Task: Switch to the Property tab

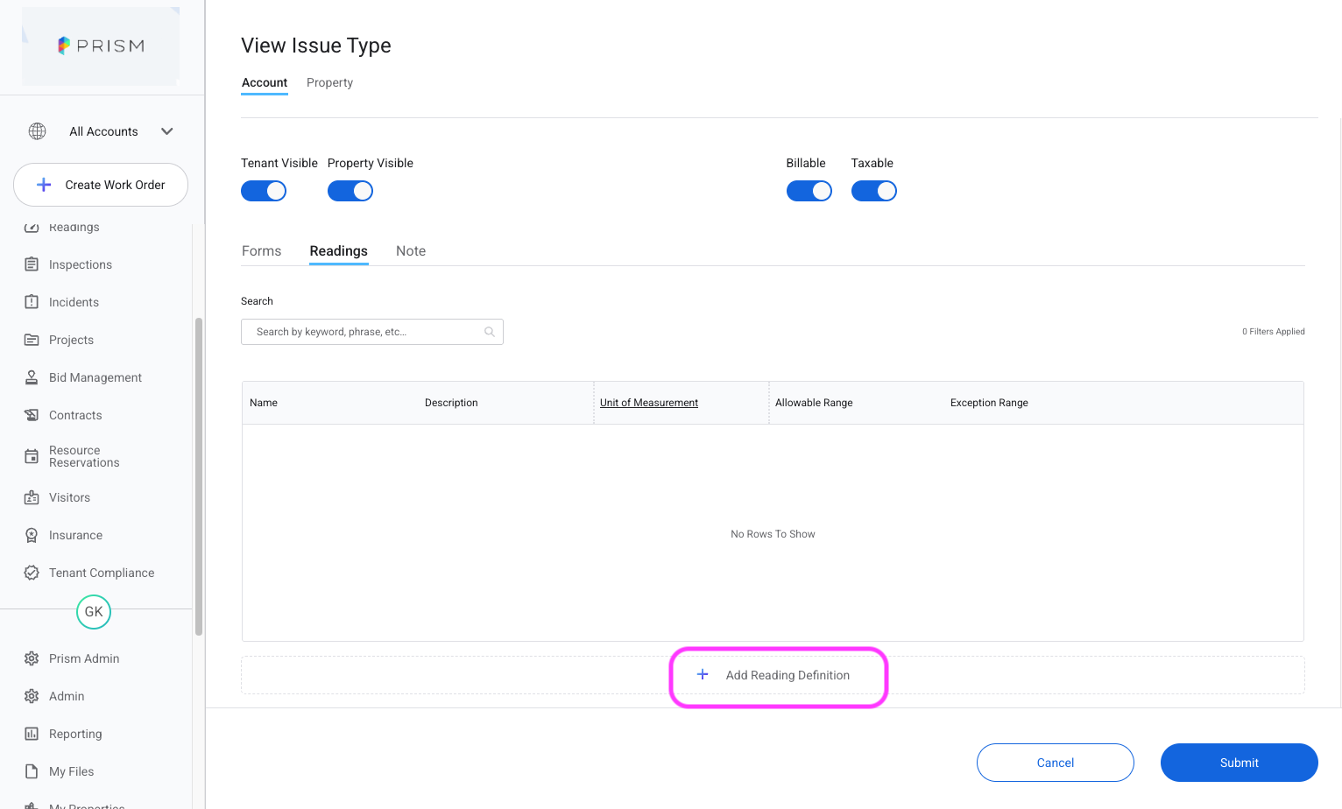Action: (329, 82)
